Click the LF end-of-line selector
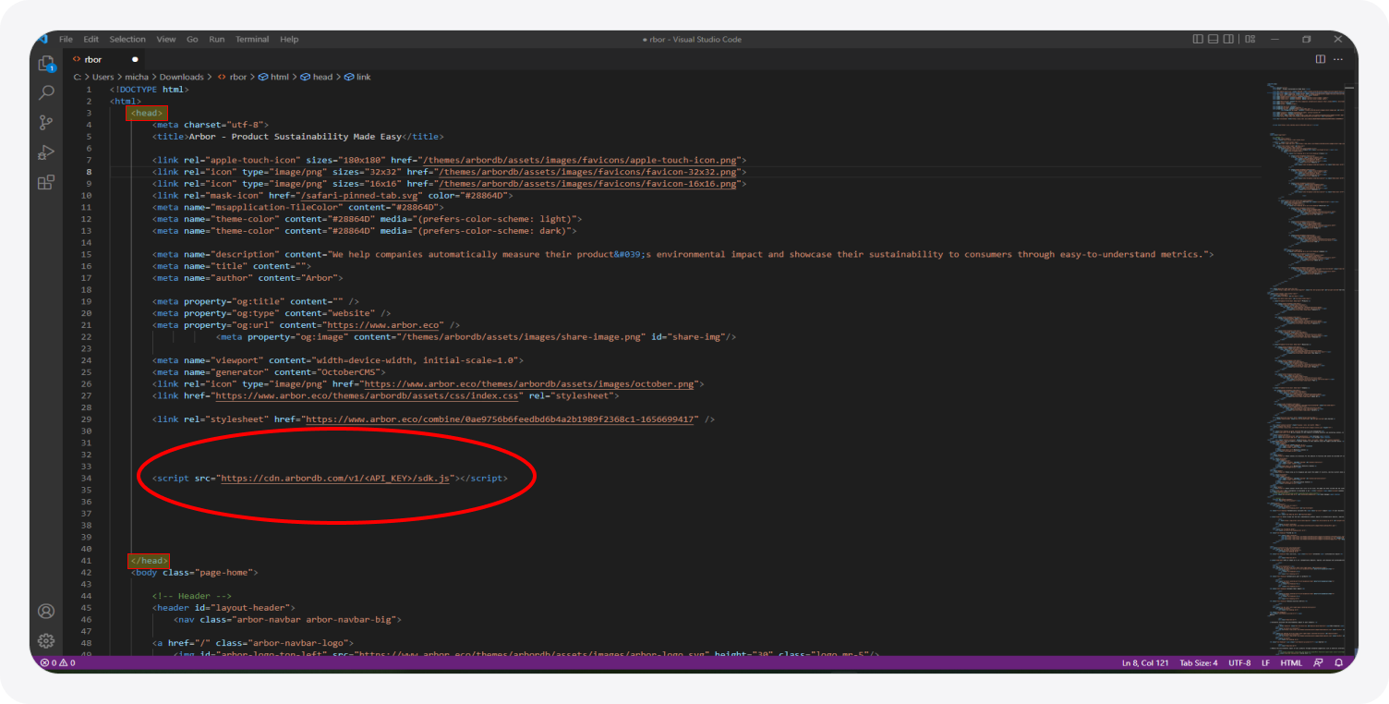This screenshot has height=704, width=1389. click(x=1265, y=662)
